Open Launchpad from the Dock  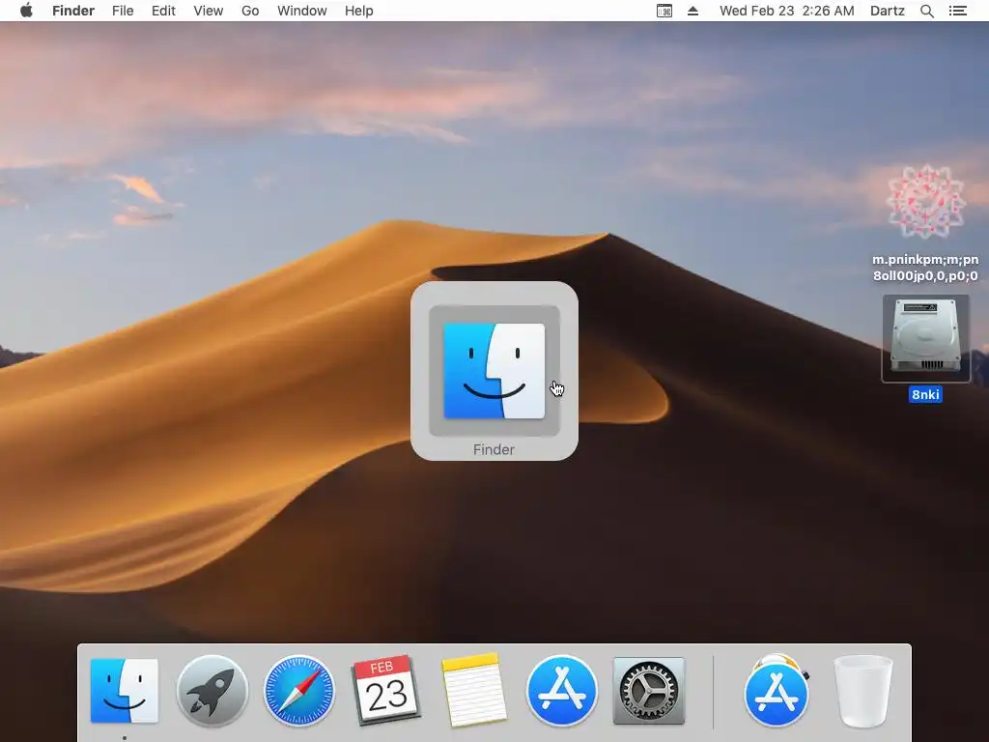click(212, 691)
